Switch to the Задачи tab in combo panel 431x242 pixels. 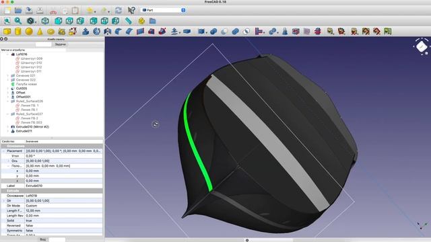pos(60,44)
